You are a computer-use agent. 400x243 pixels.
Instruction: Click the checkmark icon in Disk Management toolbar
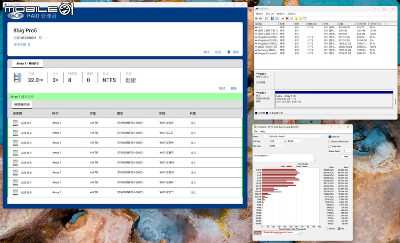pyautogui.click(x=292, y=18)
